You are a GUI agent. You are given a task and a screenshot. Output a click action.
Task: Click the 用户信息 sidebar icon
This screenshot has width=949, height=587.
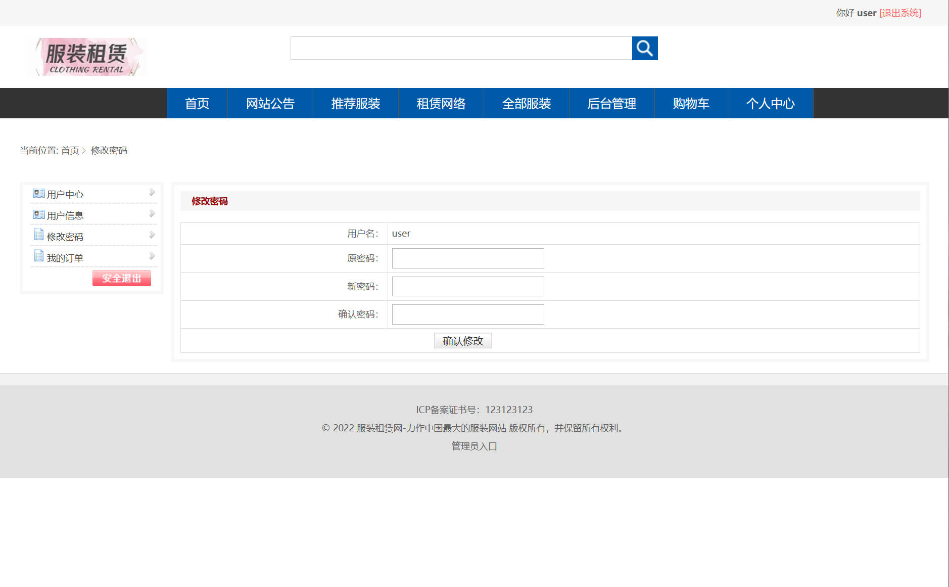click(x=38, y=214)
